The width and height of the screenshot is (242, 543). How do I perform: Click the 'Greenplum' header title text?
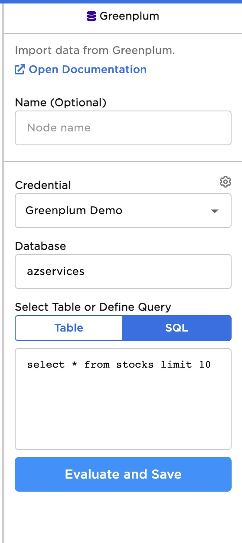(x=129, y=17)
